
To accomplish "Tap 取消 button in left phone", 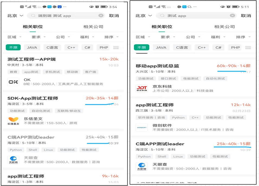I will pos(114,16).
